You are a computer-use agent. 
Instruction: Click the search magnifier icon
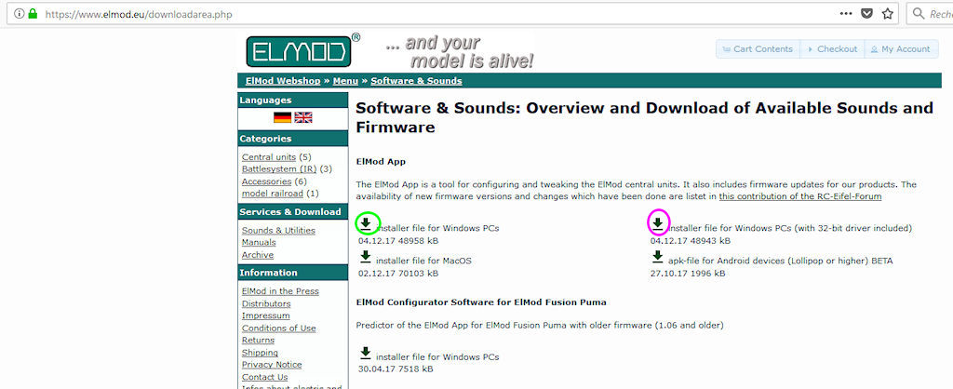click(x=918, y=13)
